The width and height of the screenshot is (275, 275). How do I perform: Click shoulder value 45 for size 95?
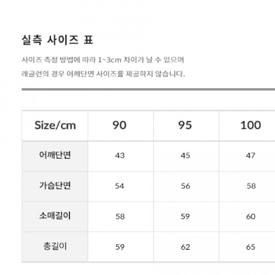[x=185, y=156]
